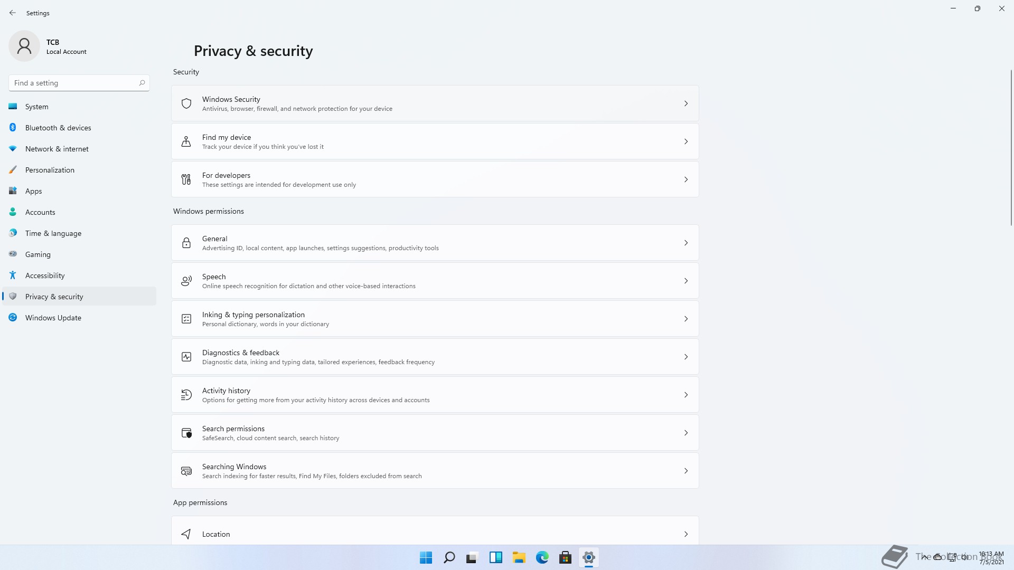This screenshot has width=1014, height=570.
Task: Click the Speech recognition icon
Action: point(186,281)
